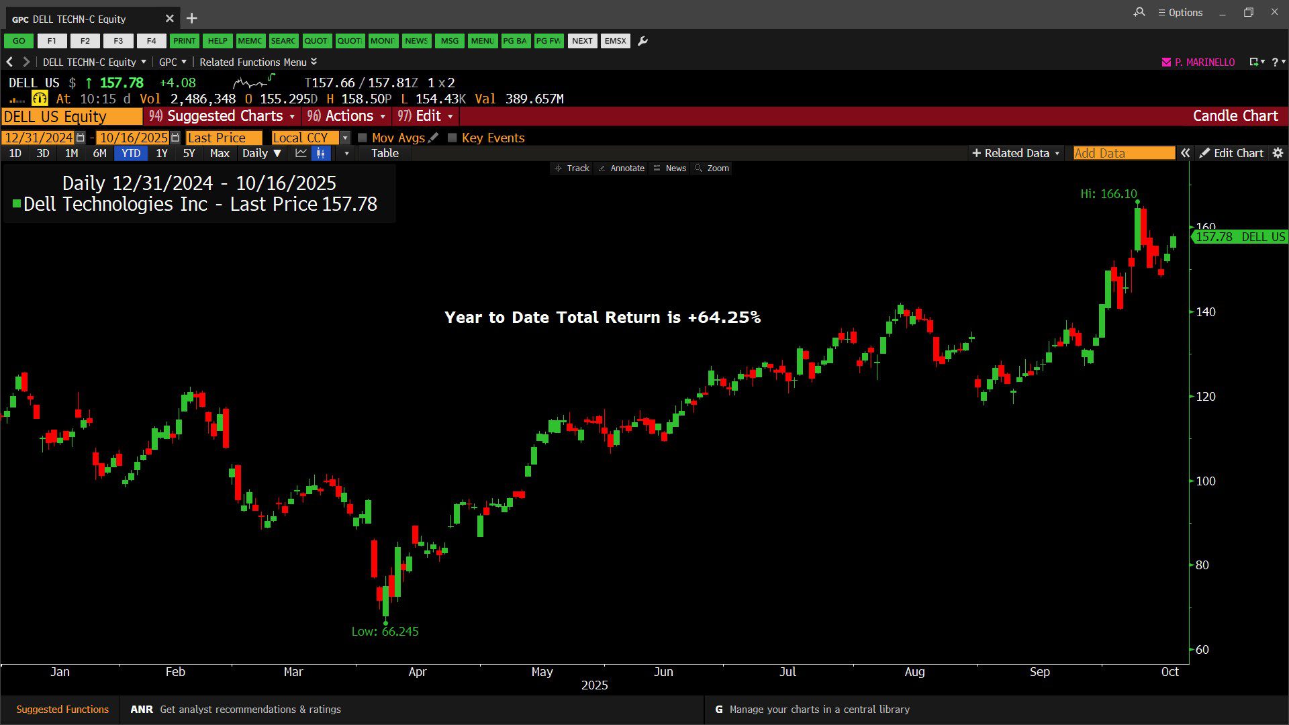1289x725 pixels.
Task: Open chart settings gear icon
Action: click(1278, 153)
